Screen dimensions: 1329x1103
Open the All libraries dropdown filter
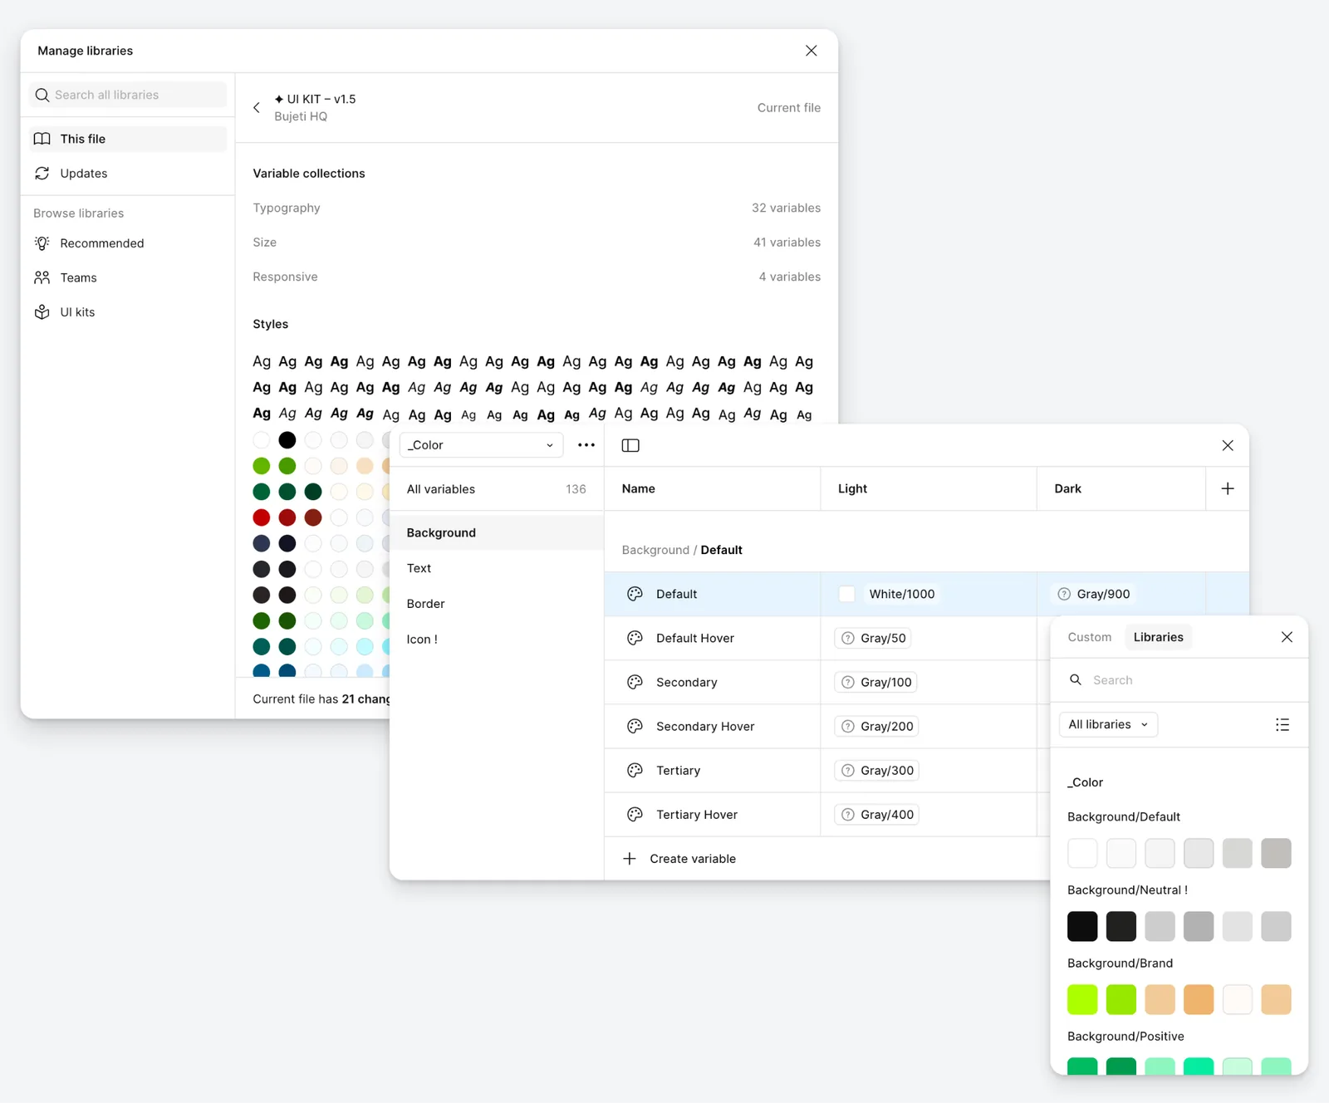[1108, 724]
